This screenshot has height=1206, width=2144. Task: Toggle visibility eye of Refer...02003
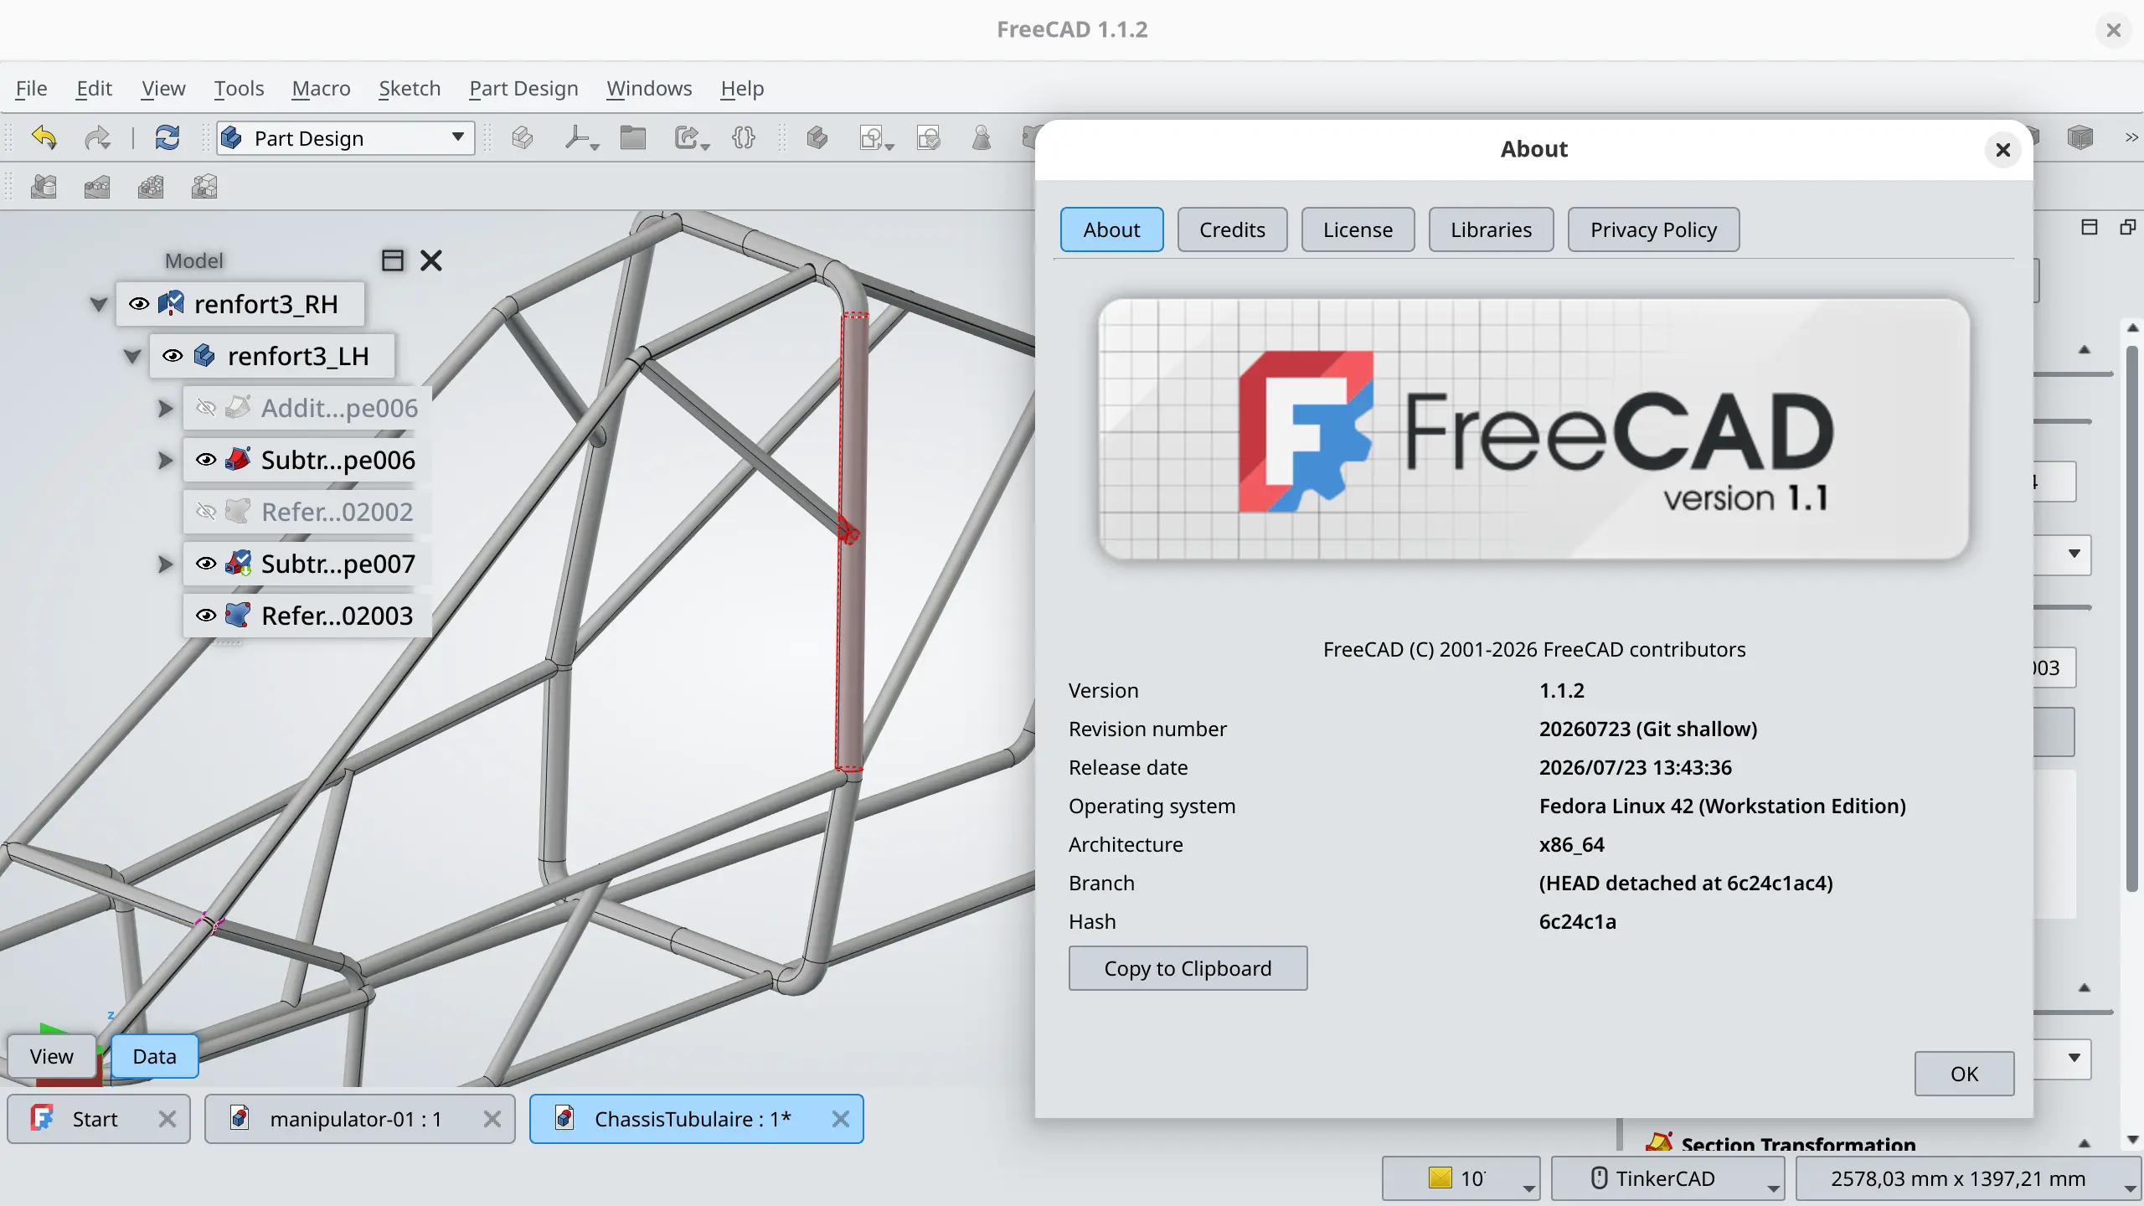206,615
